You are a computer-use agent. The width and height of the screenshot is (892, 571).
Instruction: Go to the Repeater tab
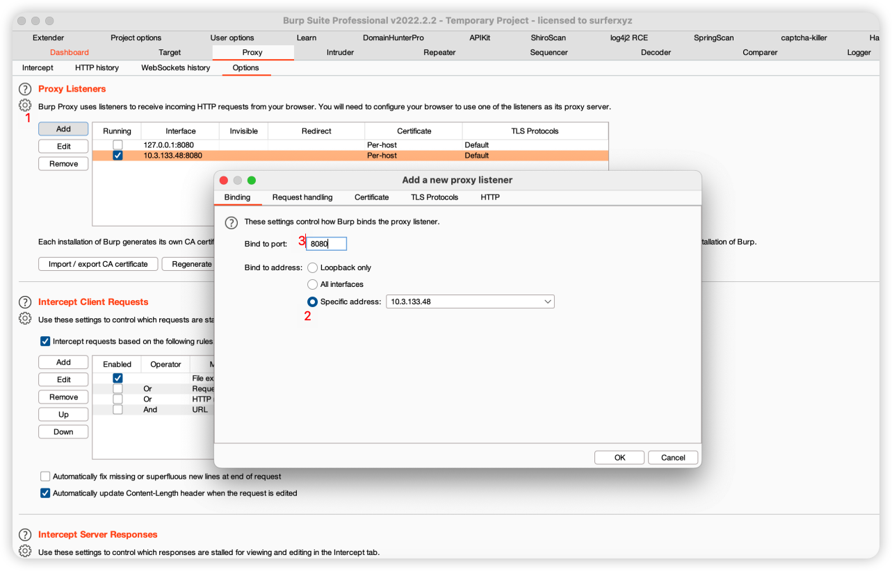click(x=439, y=52)
